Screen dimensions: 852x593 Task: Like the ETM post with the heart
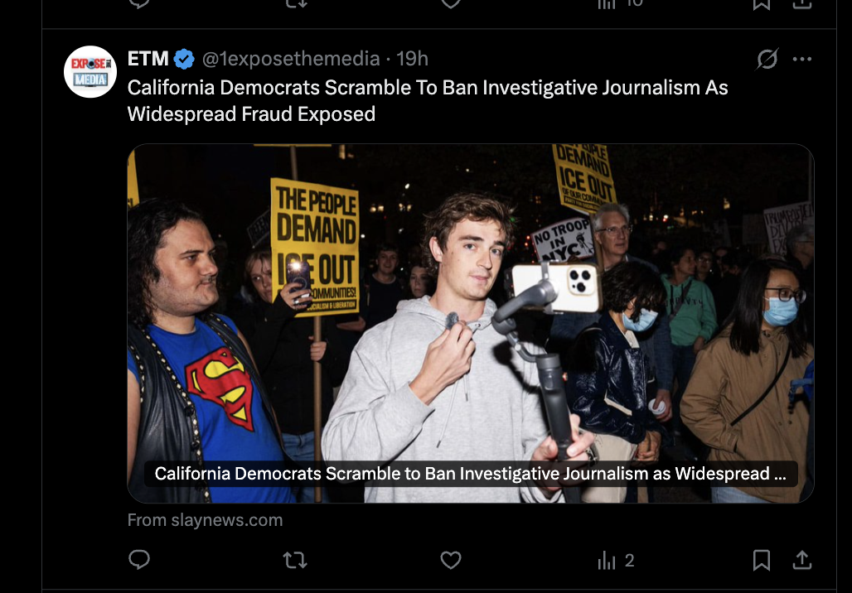point(450,561)
